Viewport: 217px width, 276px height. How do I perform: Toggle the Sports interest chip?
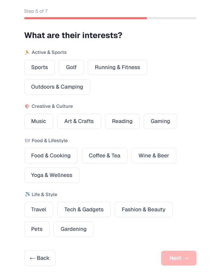click(39, 67)
